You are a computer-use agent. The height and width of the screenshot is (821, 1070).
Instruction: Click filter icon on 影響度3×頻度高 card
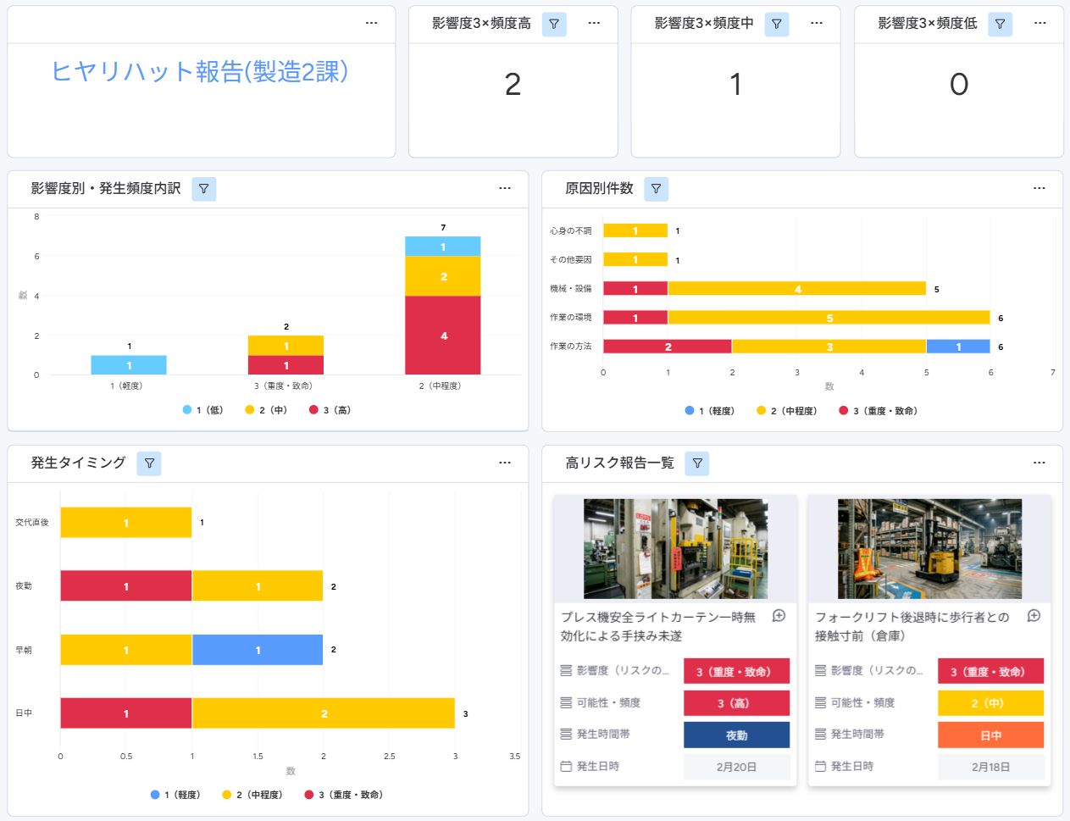[554, 24]
